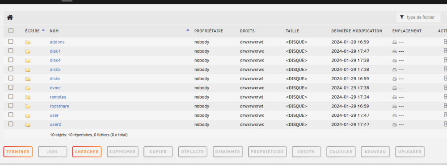Click the COPIER button

[158, 152]
